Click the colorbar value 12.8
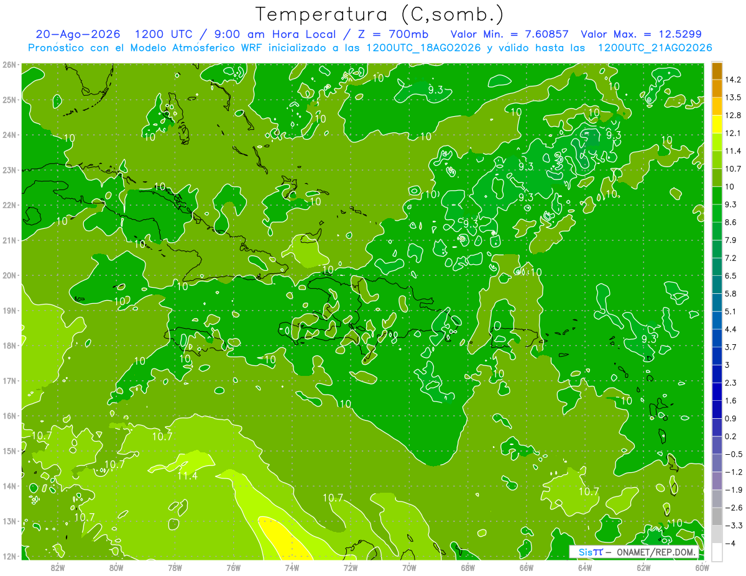Image resolution: width=746 pixels, height=576 pixels. click(733, 116)
